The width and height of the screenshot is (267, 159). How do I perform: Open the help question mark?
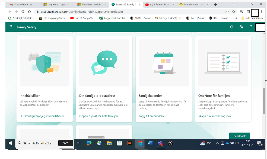point(251,27)
